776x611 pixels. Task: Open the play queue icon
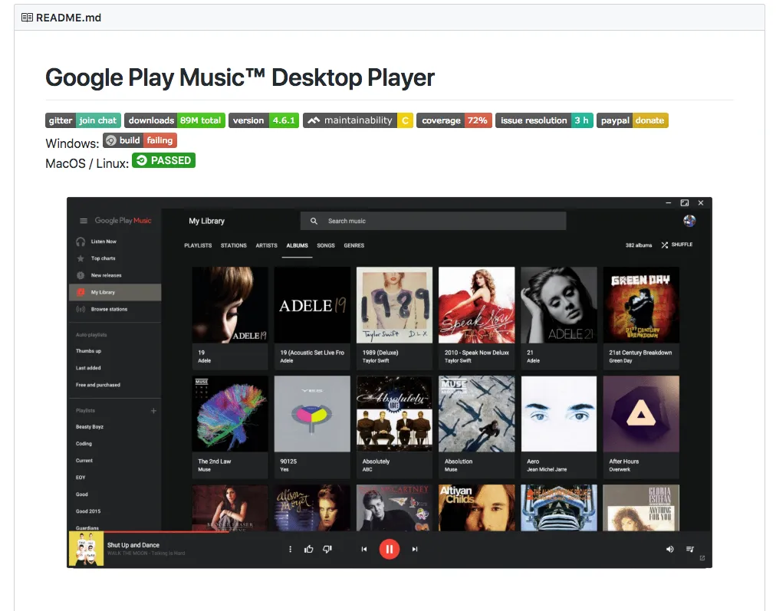pyautogui.click(x=690, y=549)
